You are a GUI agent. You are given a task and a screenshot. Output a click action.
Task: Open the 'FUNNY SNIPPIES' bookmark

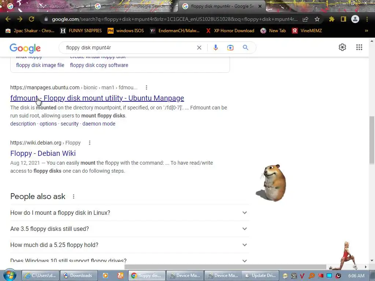point(81,31)
